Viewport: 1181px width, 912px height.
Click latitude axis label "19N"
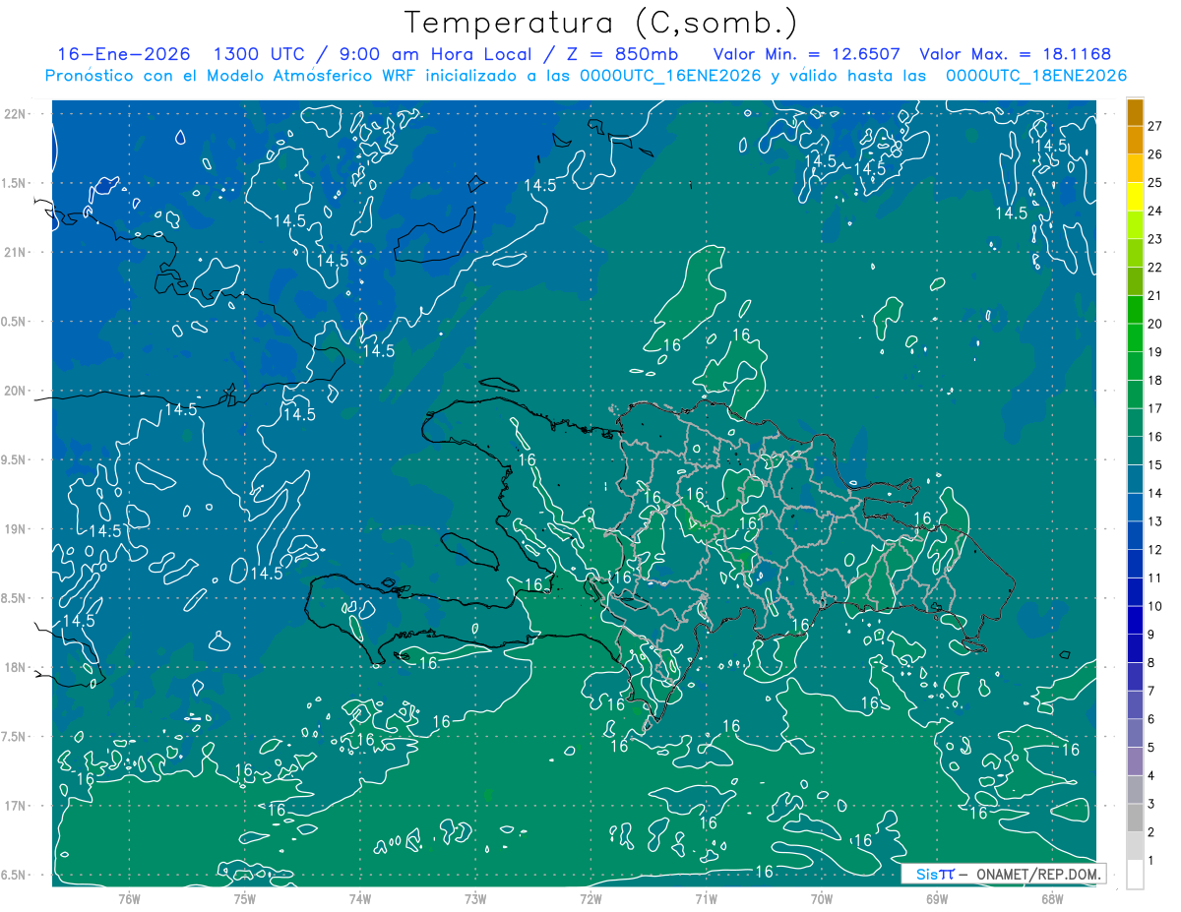[14, 528]
